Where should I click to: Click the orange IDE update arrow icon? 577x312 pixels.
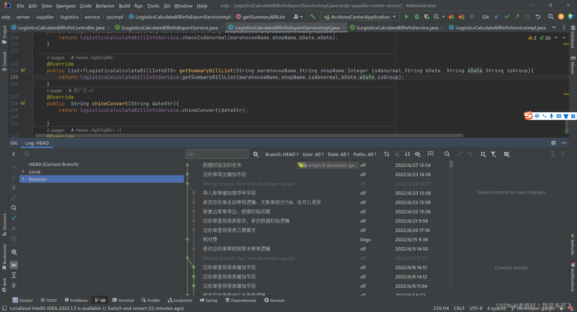(x=561, y=17)
